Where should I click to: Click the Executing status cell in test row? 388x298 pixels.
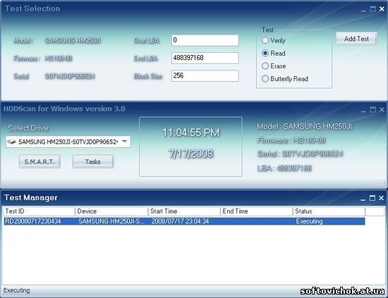309,221
